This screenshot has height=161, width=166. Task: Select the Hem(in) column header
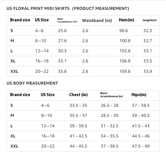126,20
